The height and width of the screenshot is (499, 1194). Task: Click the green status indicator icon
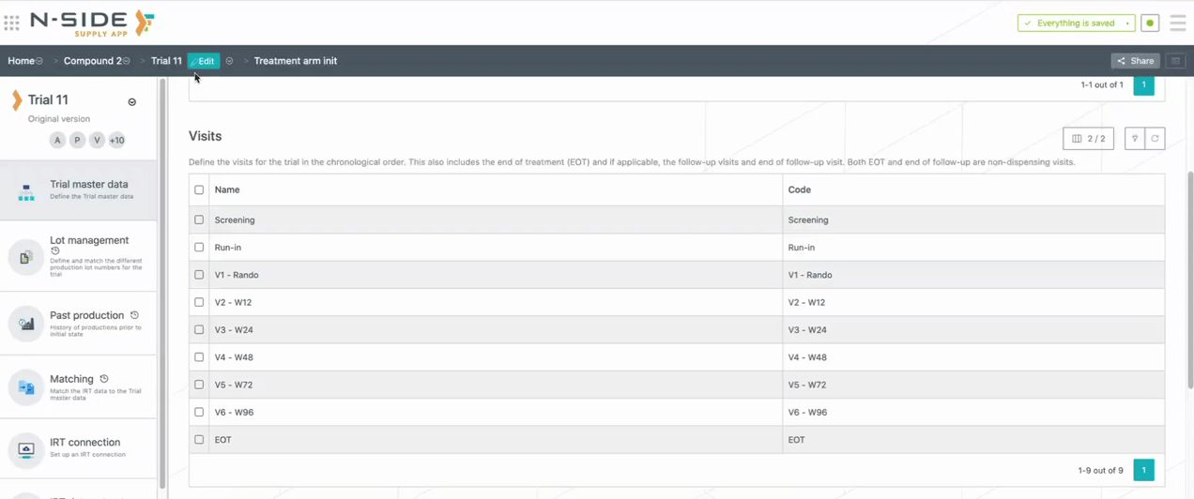pyautogui.click(x=1150, y=23)
